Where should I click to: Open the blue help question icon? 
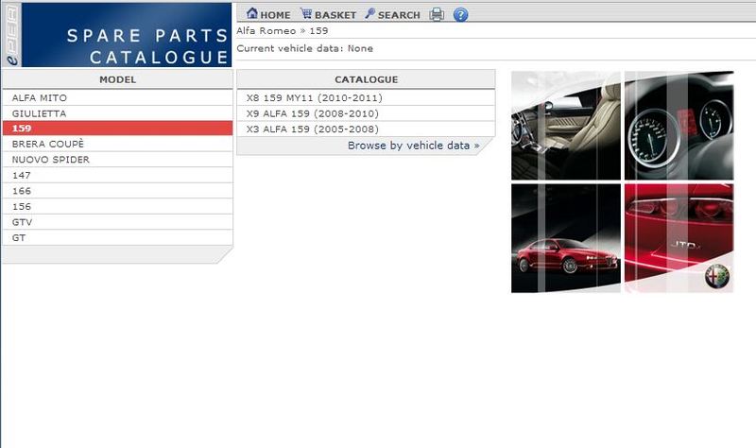click(x=461, y=14)
